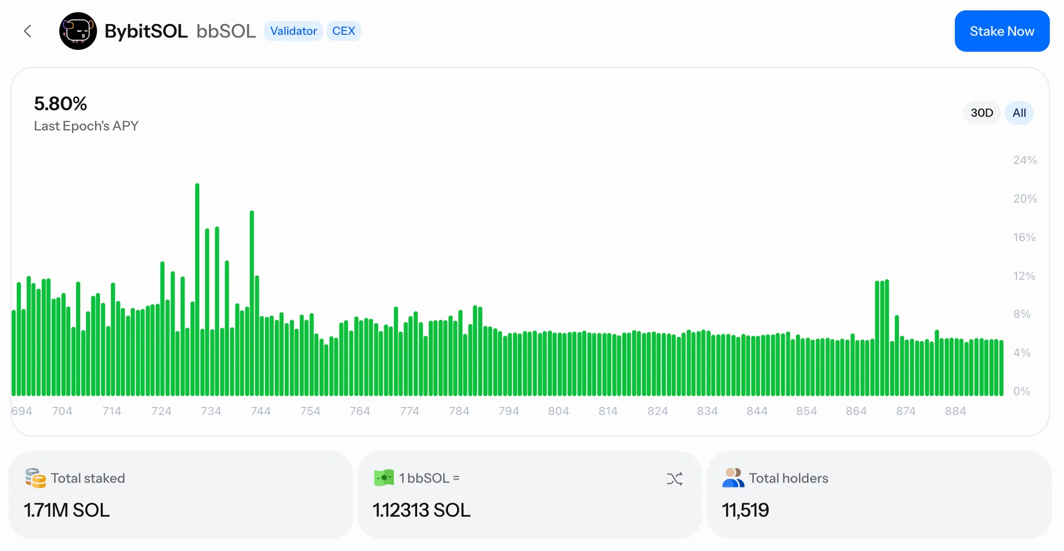Click the tallest APY bar in chart
Viewport: 1064px width, 551px height.
pyautogui.click(x=197, y=289)
